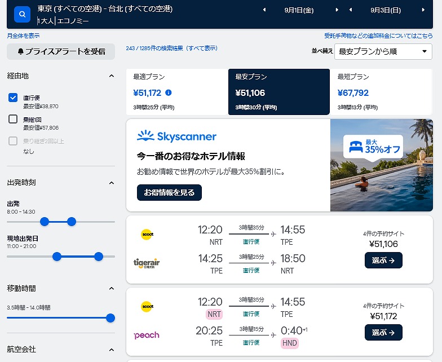
Task: Move return date before 9月3日(日)
Action: pyautogui.click(x=351, y=10)
